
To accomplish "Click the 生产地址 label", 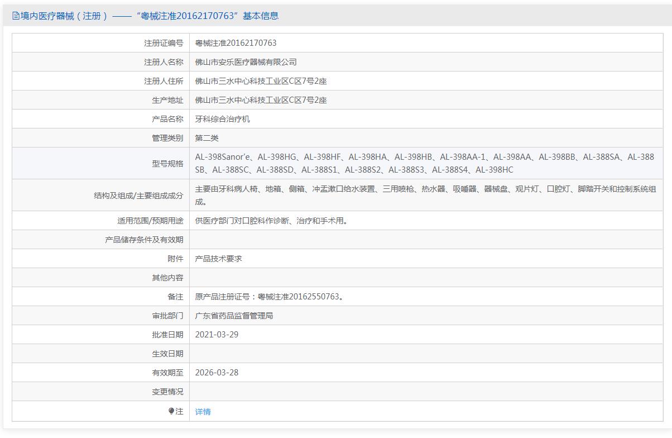I will pyautogui.click(x=167, y=100).
